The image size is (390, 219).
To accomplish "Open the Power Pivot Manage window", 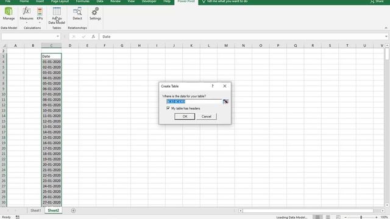I will pos(9,13).
